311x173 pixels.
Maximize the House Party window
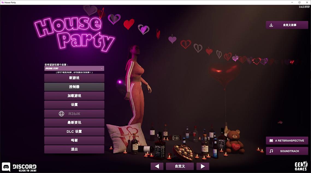[x=300, y=2]
